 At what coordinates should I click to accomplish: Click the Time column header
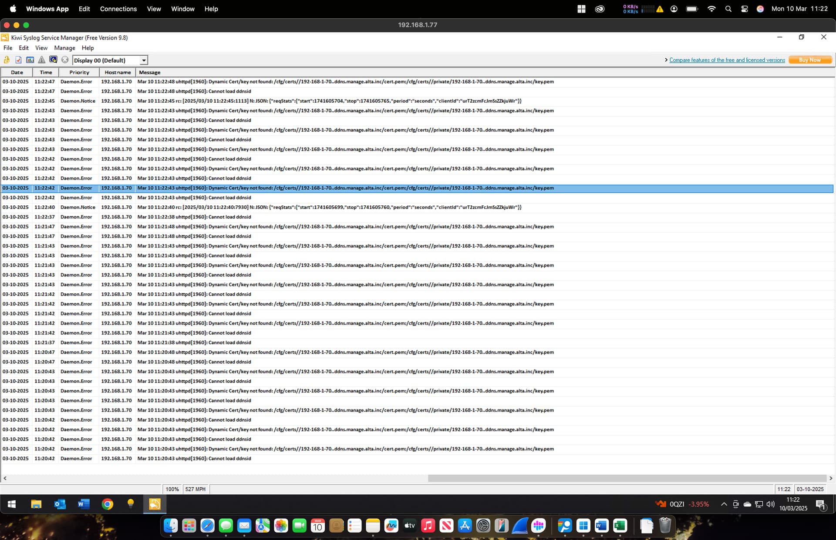click(x=46, y=72)
